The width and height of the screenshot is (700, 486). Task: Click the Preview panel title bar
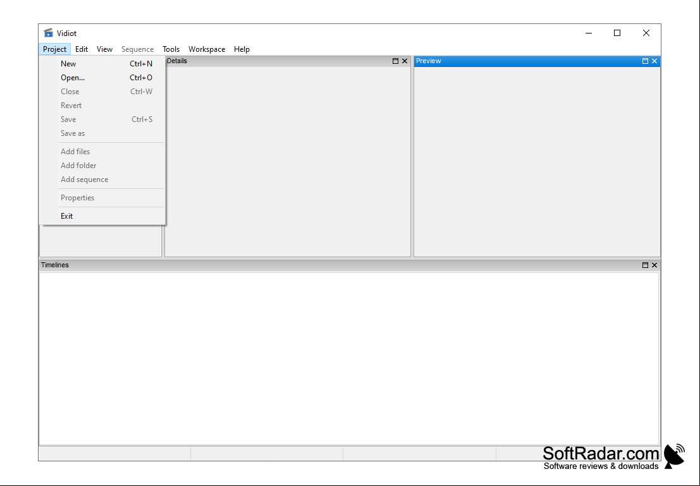(x=537, y=61)
